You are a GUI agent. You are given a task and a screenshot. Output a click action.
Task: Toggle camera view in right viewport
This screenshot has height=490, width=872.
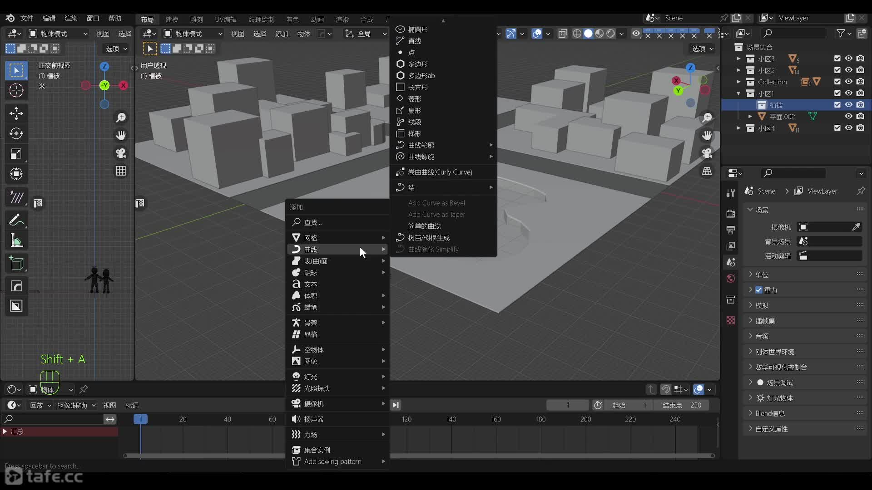click(x=707, y=153)
